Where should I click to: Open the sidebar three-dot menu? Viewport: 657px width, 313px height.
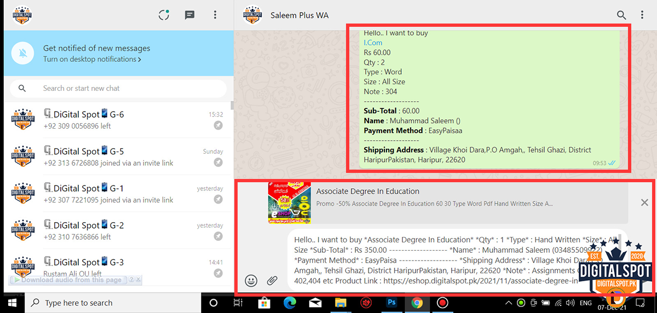point(215,15)
